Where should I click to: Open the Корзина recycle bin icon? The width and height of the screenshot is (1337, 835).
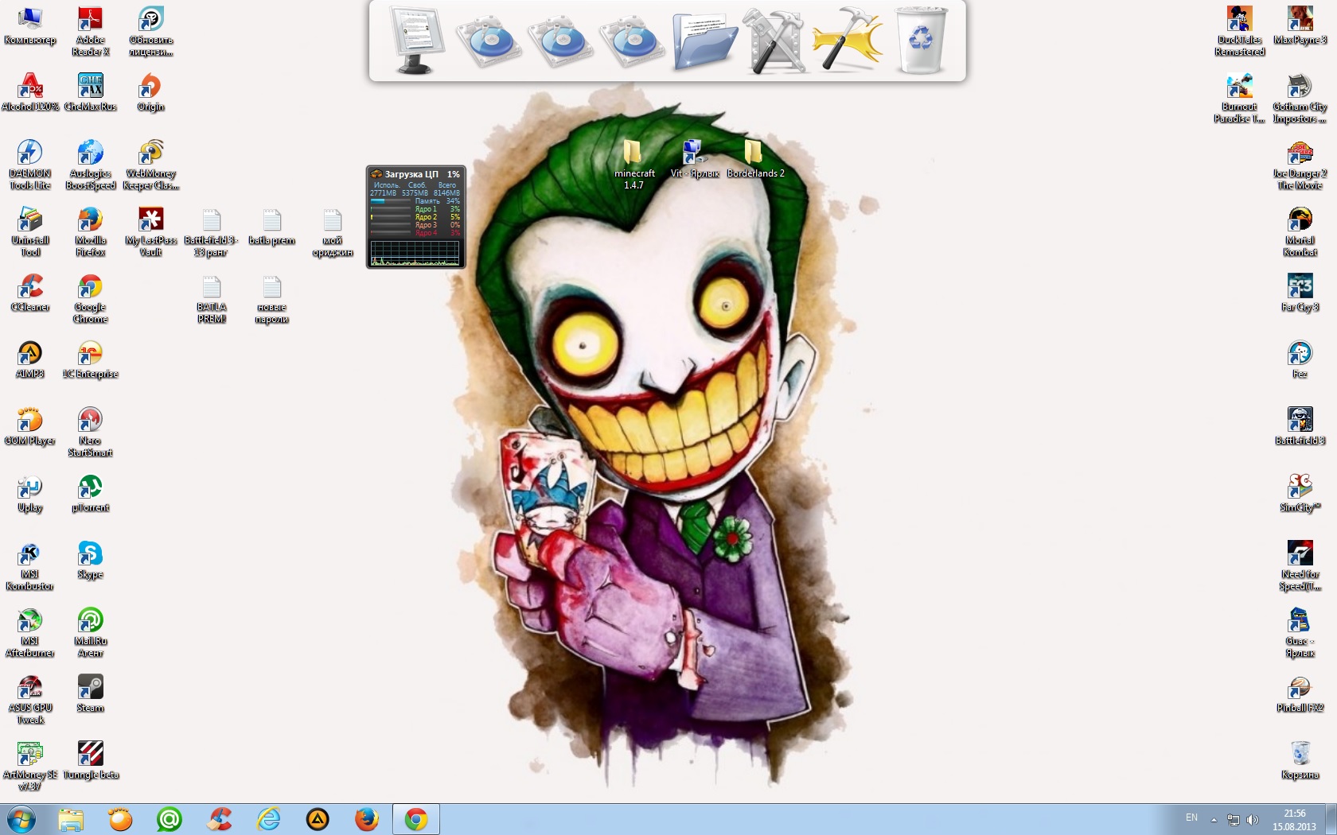[1300, 760]
